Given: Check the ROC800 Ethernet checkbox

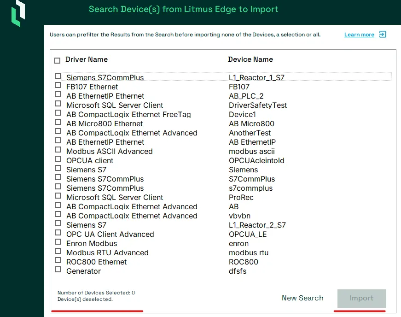Looking at the screenshot, I should [58, 260].
